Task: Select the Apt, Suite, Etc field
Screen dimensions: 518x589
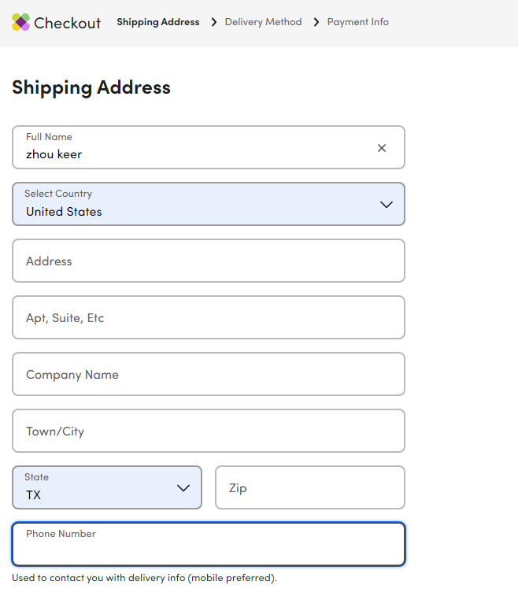Action: [209, 318]
